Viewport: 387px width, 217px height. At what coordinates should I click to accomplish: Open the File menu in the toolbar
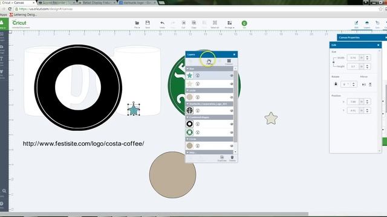[x=137, y=24]
